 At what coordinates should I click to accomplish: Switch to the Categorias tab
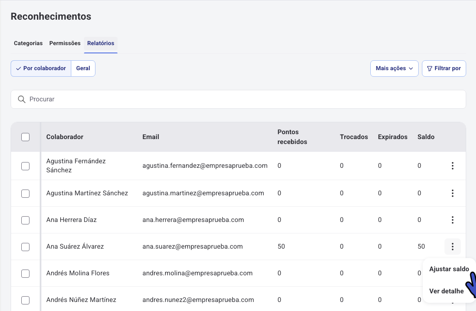tap(28, 43)
